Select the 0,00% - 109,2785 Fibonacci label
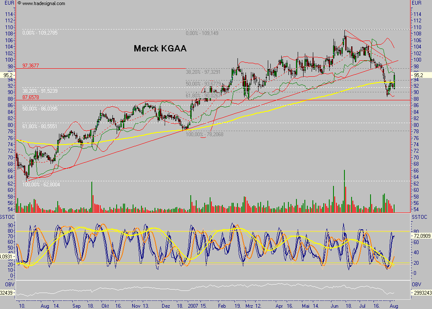 40,33
